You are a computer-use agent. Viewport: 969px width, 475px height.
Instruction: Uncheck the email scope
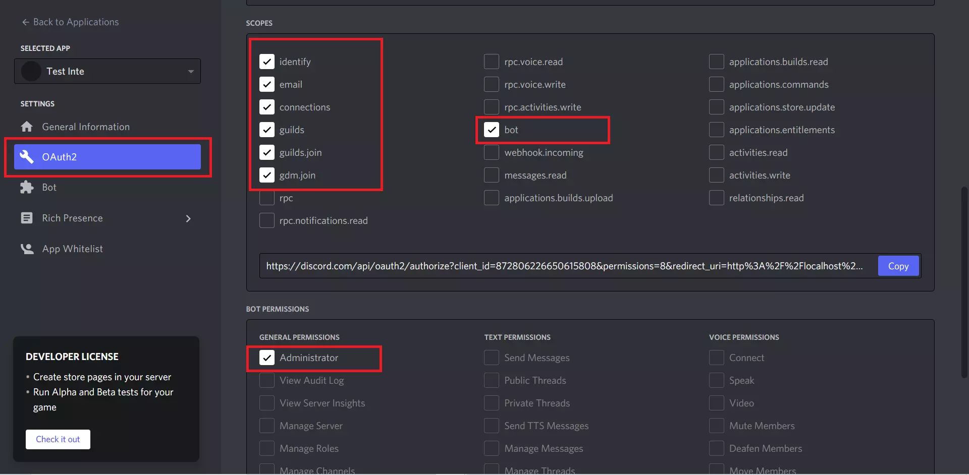click(x=267, y=84)
